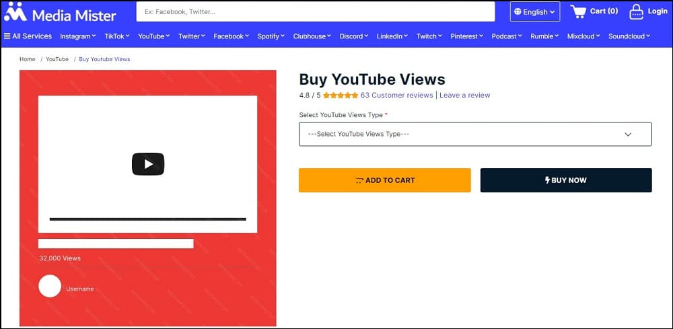The height and width of the screenshot is (329, 673).
Task: Expand the Spotify services menu
Action: [x=271, y=36]
